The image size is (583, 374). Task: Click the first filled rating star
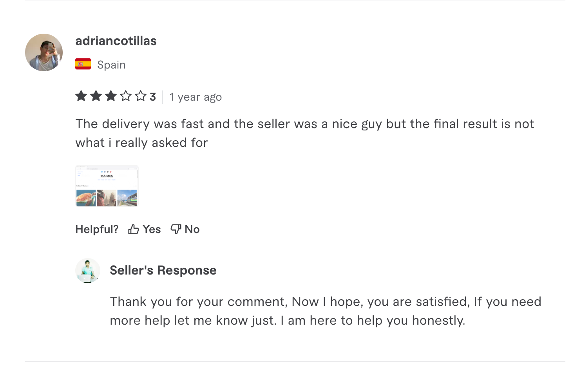click(81, 96)
